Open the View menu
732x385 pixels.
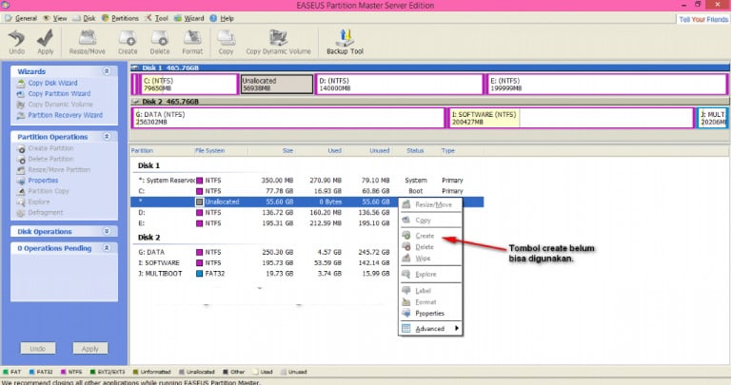click(x=55, y=18)
